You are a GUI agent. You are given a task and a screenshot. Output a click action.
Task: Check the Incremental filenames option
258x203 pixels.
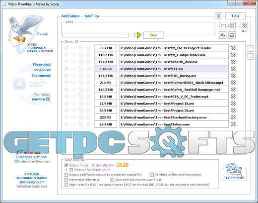point(66,180)
